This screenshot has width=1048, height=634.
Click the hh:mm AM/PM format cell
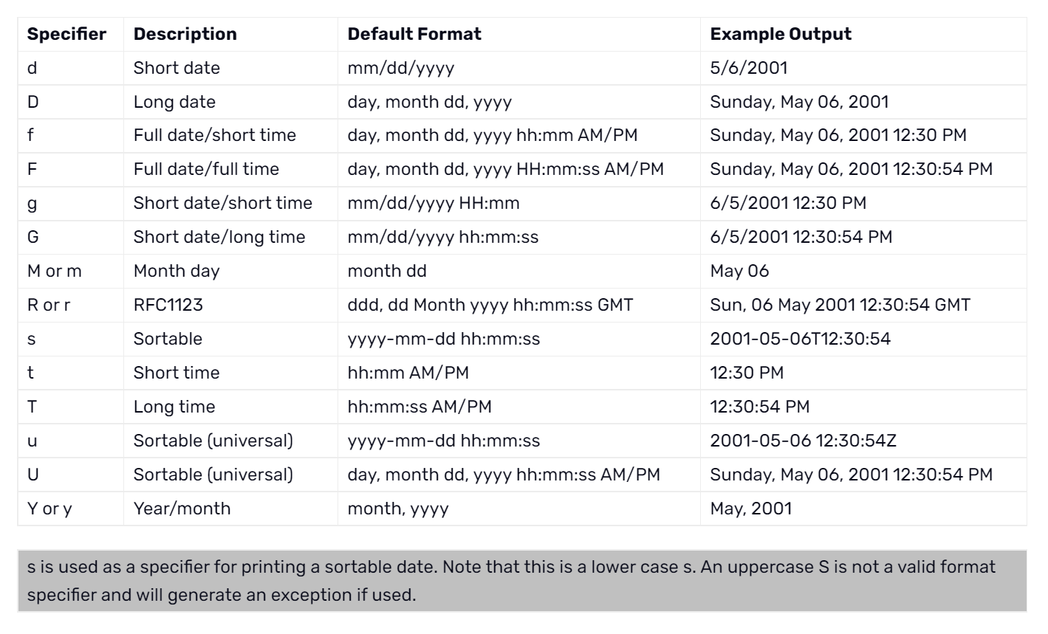coord(518,373)
